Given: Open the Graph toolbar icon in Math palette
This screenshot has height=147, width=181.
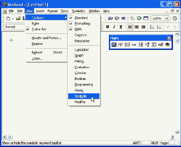Looking at the screenshot, I should [x=121, y=45].
